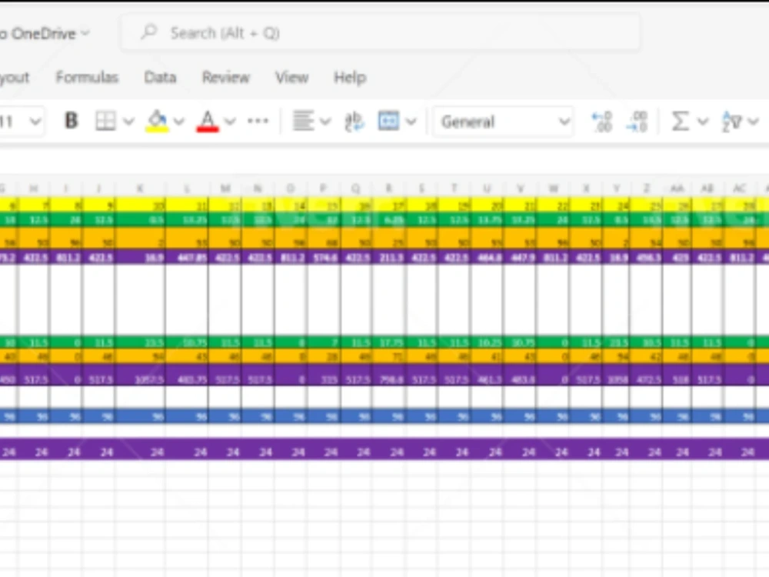Switch to the Review tab

(x=225, y=77)
